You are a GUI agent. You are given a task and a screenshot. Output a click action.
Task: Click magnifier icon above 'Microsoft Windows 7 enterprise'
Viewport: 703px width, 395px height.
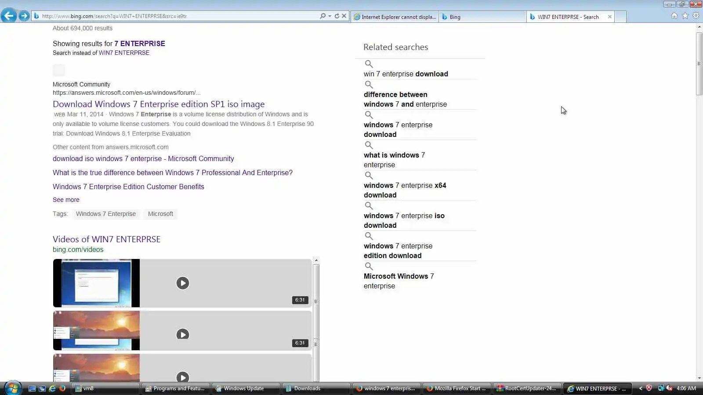pyautogui.click(x=369, y=266)
